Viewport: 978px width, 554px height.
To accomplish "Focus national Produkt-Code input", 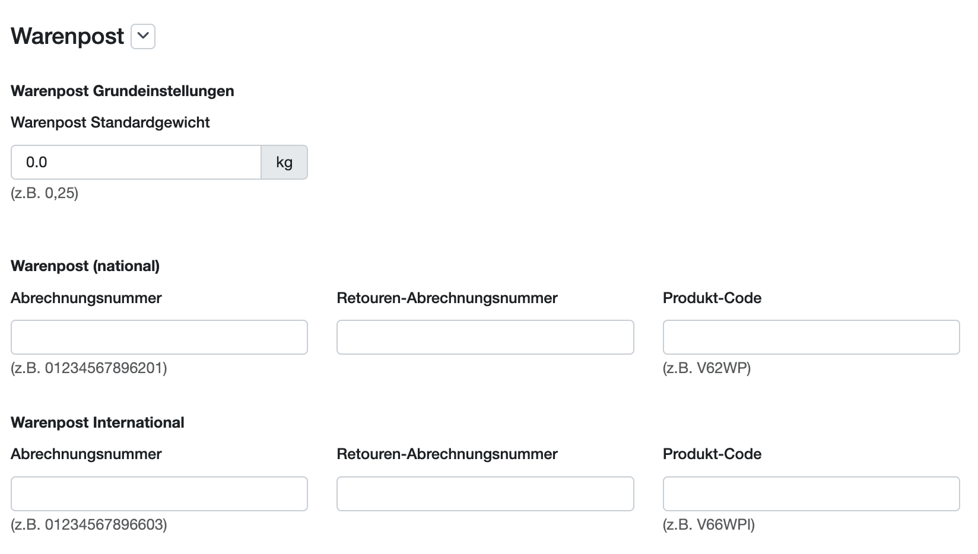I will point(811,338).
